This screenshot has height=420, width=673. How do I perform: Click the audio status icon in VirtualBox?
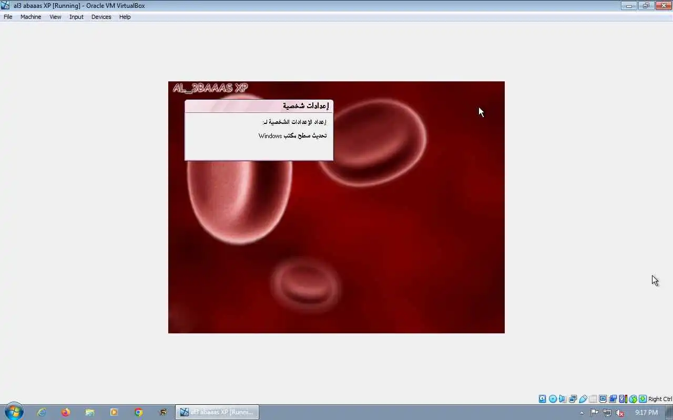point(563,399)
